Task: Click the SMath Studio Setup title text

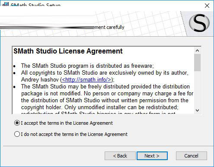Action: point(35,4)
